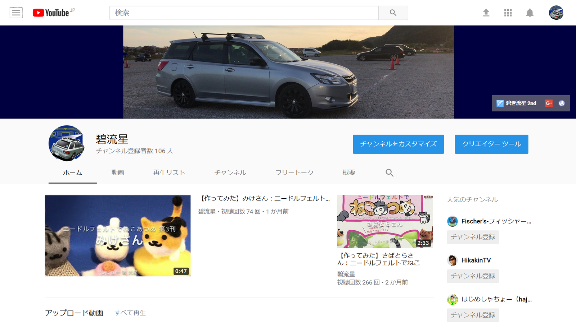Play the さばとらさん video thumbnail
Screen dimensions: 576x323
385,222
